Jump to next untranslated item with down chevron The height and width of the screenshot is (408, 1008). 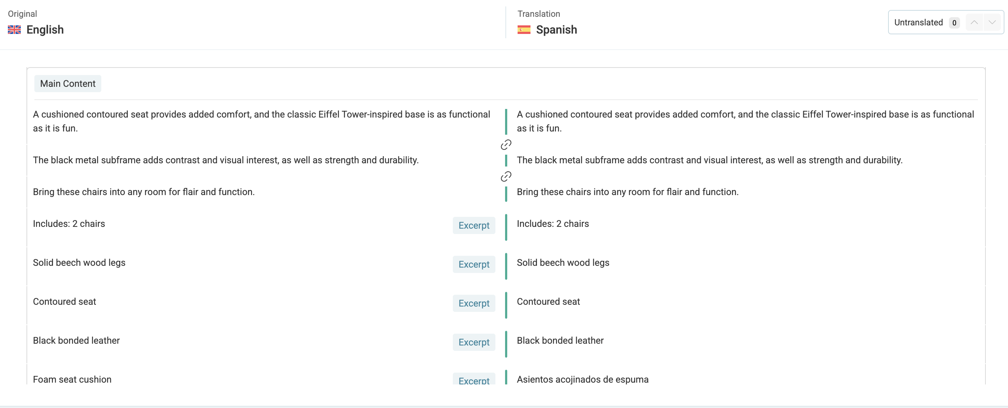[x=992, y=22]
